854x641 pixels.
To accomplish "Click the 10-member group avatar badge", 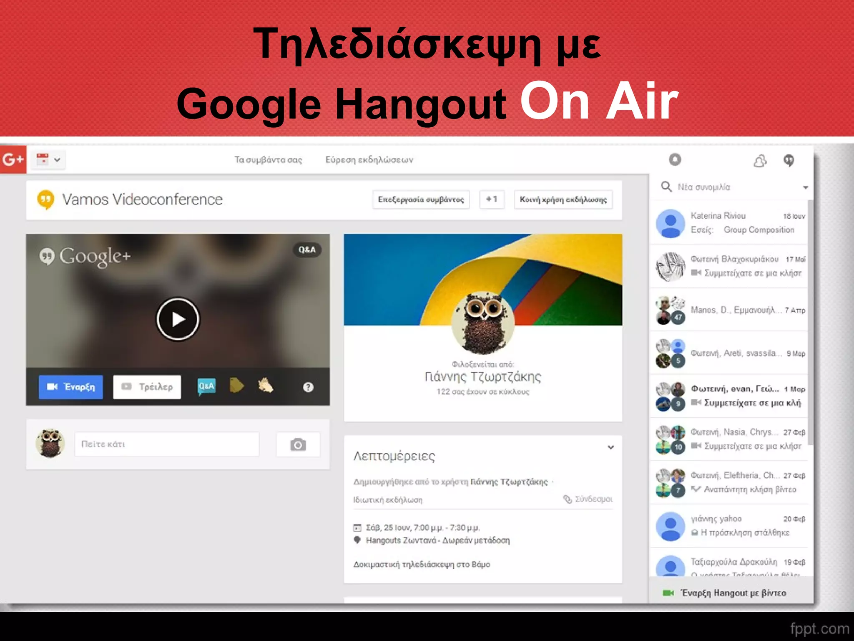I will coord(678,447).
